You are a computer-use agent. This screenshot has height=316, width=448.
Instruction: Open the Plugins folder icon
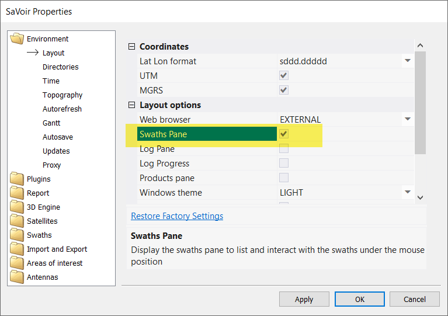click(x=17, y=179)
